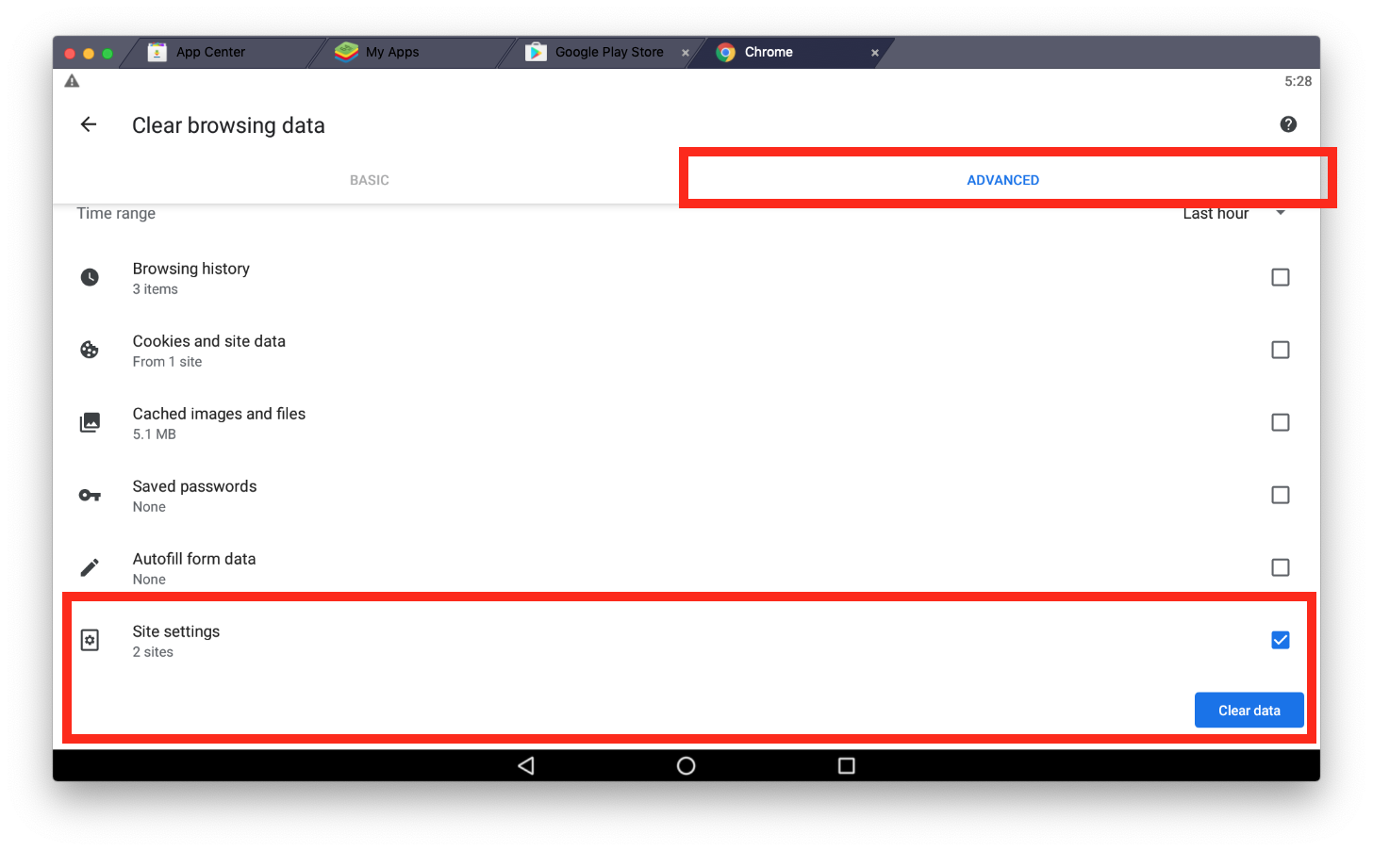Viewport: 1373px width, 851px height.
Task: Open the My Apps tab
Action: coord(391,52)
